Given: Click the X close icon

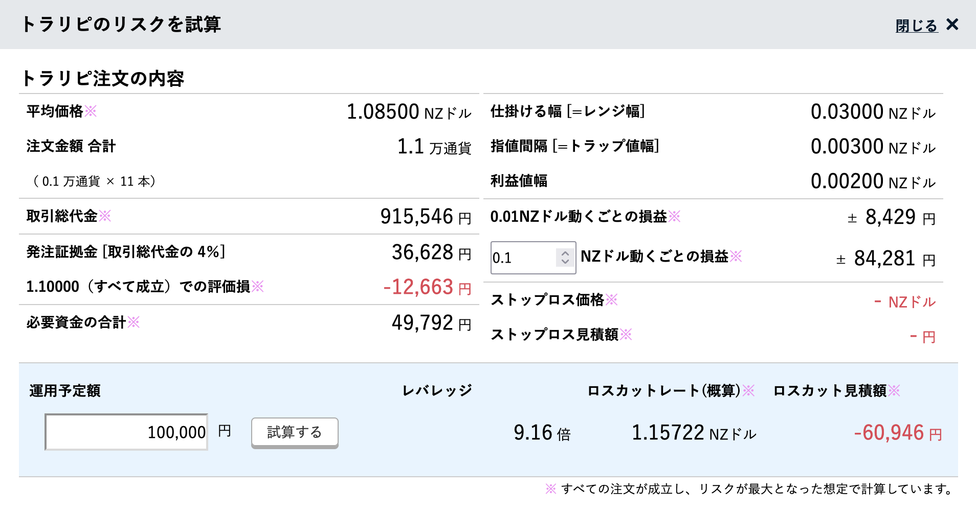Looking at the screenshot, I should pyautogui.click(x=952, y=25).
